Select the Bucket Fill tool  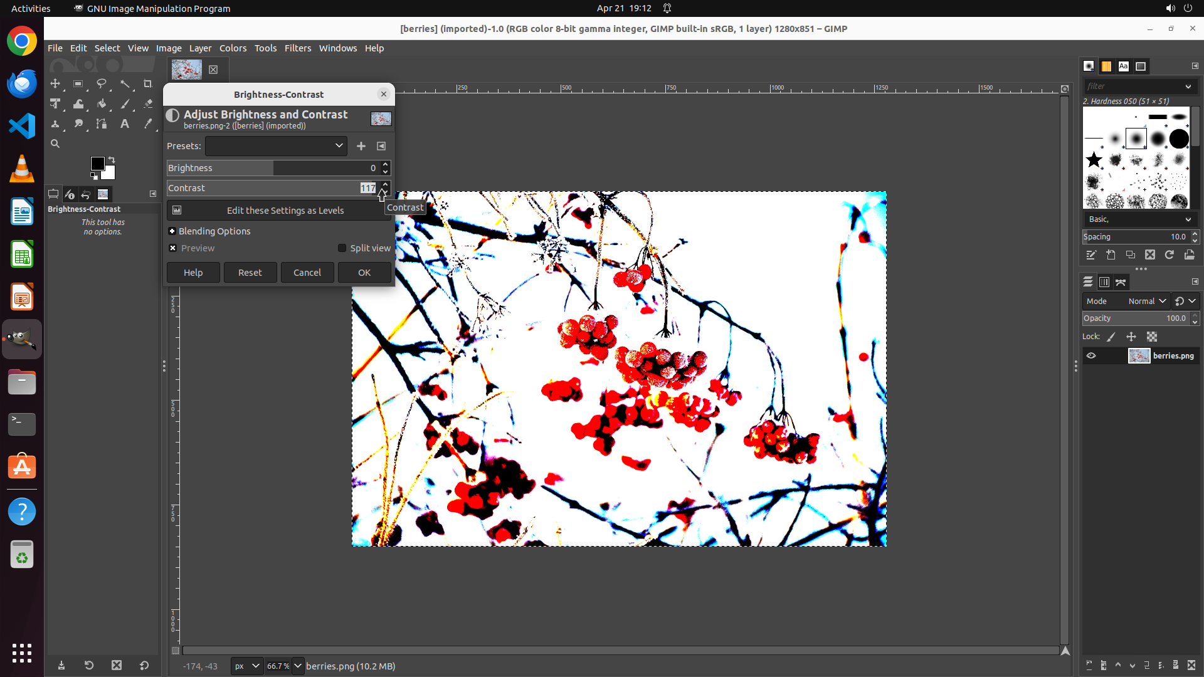click(x=101, y=104)
